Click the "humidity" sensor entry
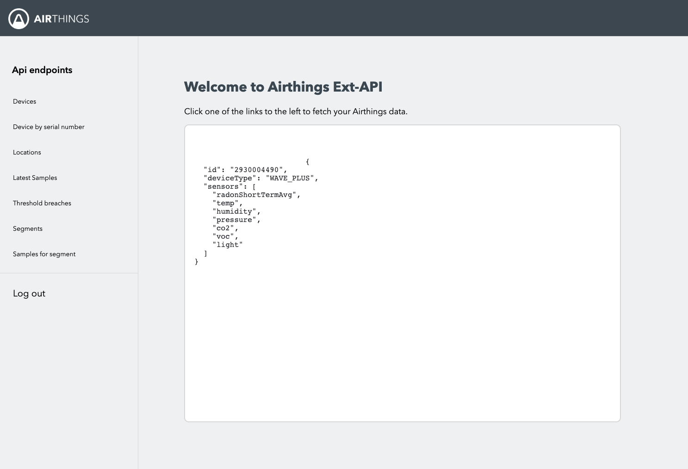Screen dimensions: 688x469 [236, 211]
